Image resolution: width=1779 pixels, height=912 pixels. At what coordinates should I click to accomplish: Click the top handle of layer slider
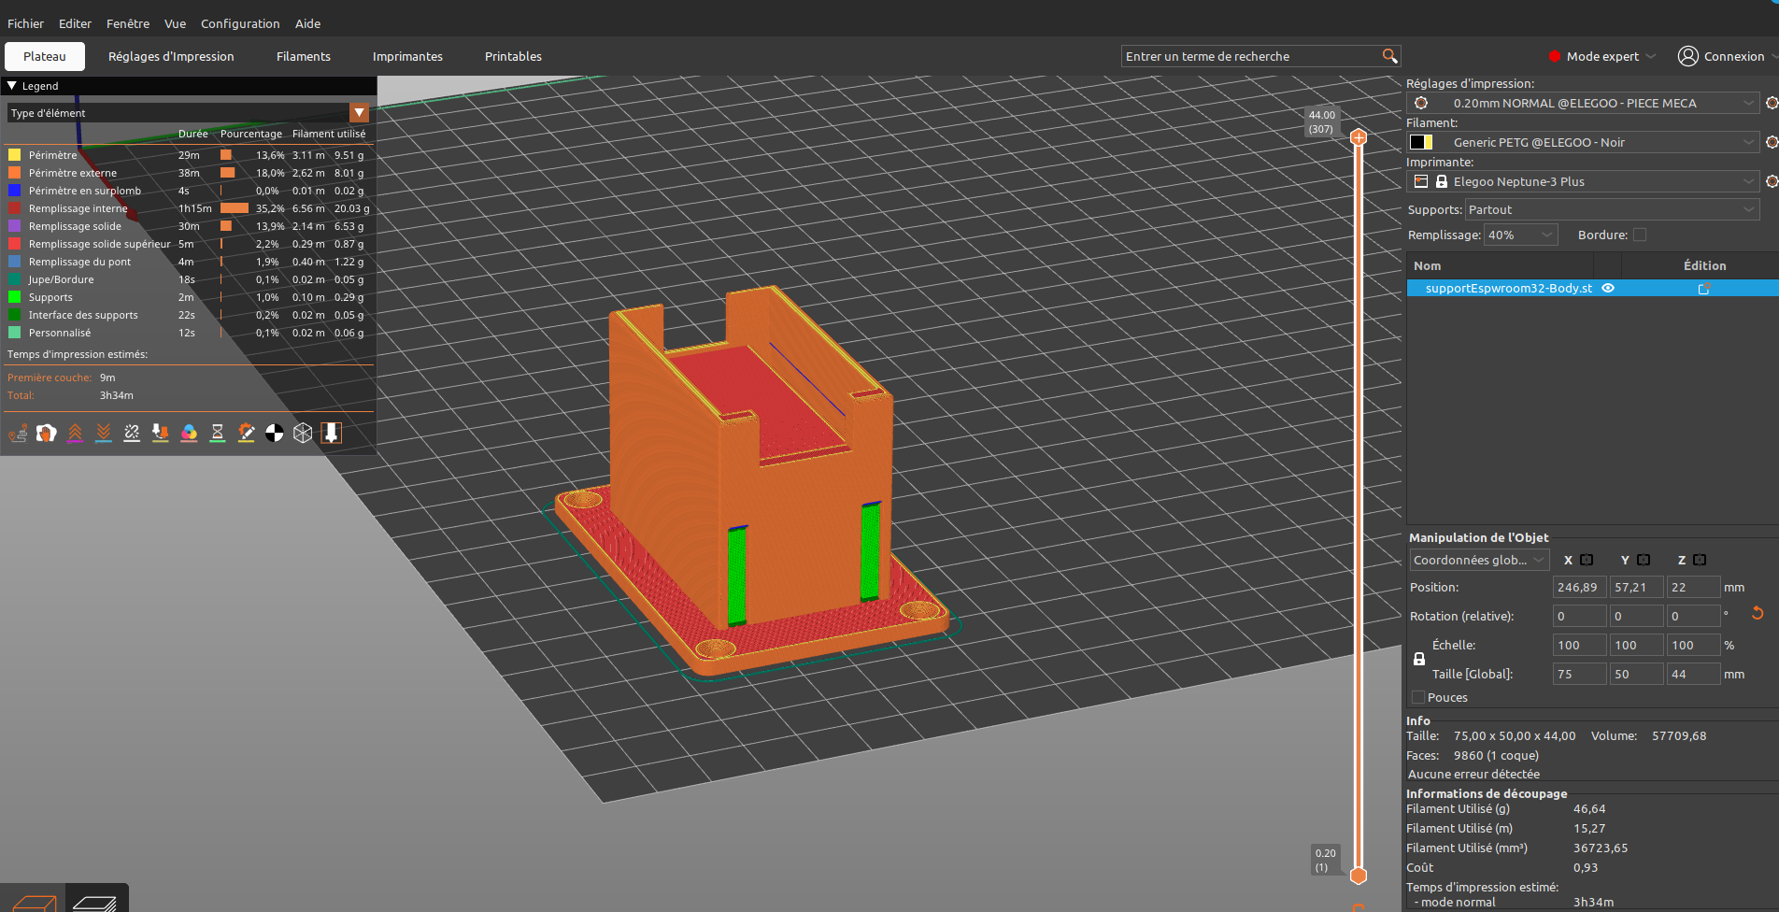tap(1359, 137)
